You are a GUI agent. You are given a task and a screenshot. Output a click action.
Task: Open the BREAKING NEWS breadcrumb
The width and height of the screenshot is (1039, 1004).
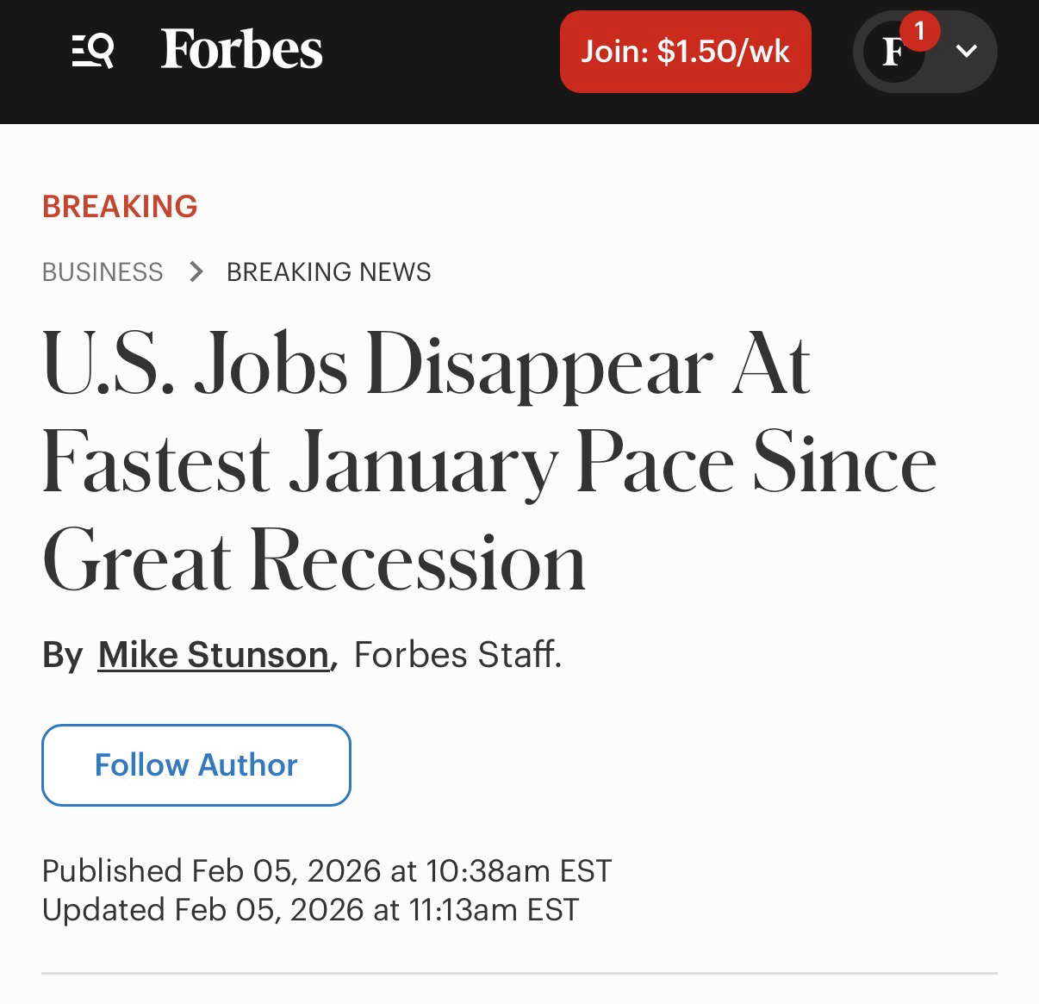pos(328,272)
